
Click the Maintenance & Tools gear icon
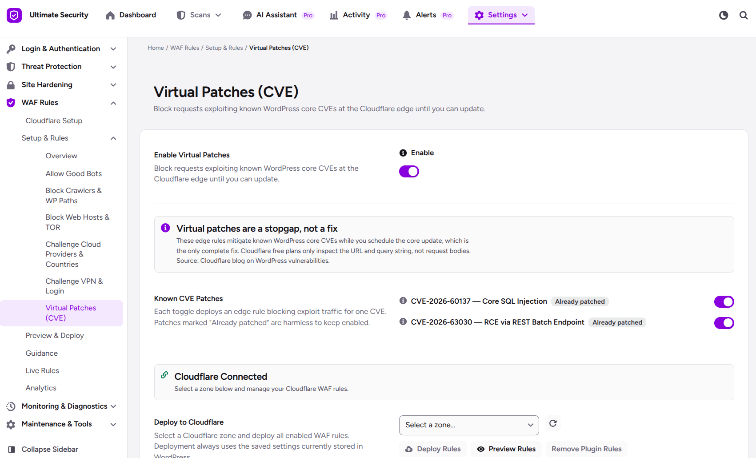tap(11, 424)
